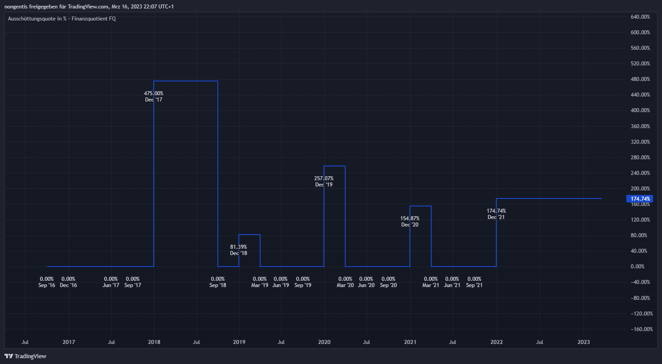The height and width of the screenshot is (364, 662).
Task: Click the 475.00% Dec '17 data label
Action: [x=154, y=97]
